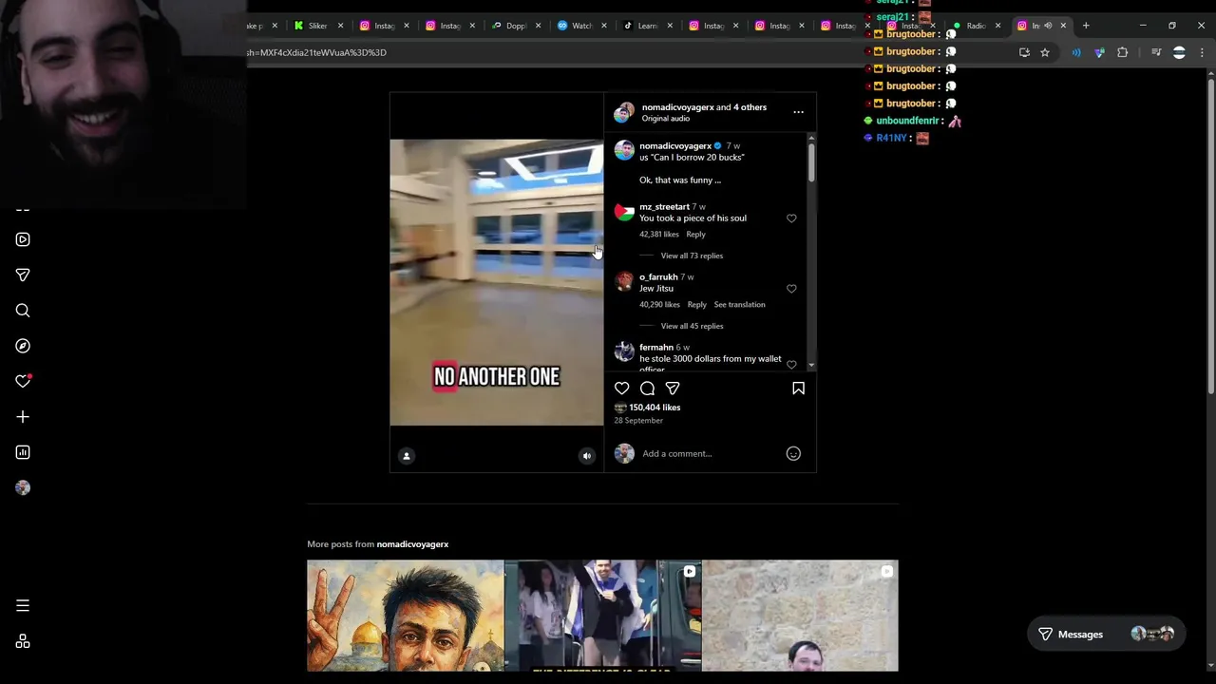This screenshot has width=1216, height=684.
Task: Open profile avatar in the sidebar
Action: (x=23, y=487)
